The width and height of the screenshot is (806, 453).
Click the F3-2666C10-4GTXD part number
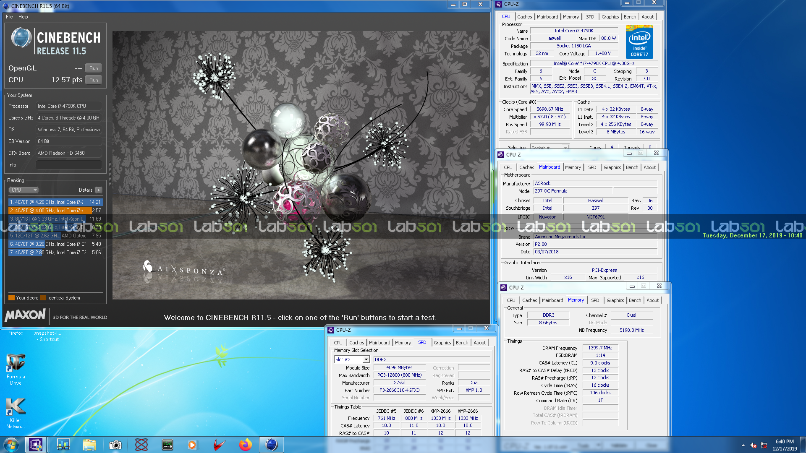pos(399,390)
